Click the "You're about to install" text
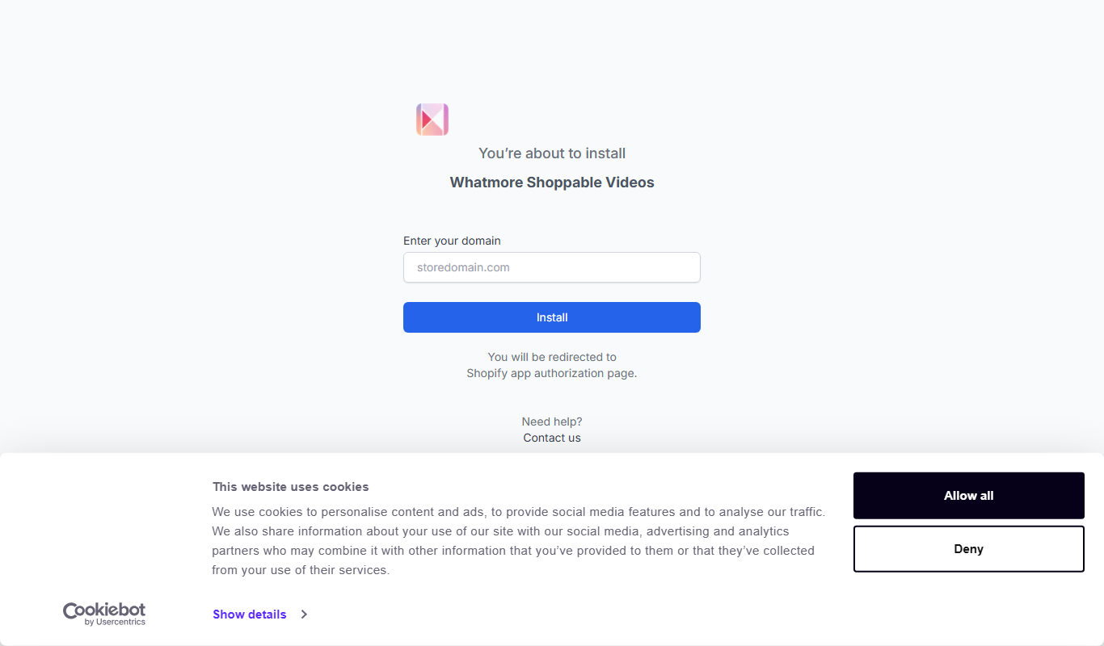Image resolution: width=1104 pixels, height=646 pixels. pyautogui.click(x=552, y=153)
